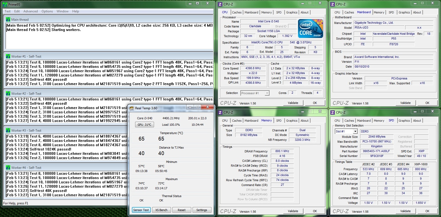The image size is (441, 217).
Task: Click the Gigabyte Technology Co., Ltd. manufacturer field
Action: point(394,23)
